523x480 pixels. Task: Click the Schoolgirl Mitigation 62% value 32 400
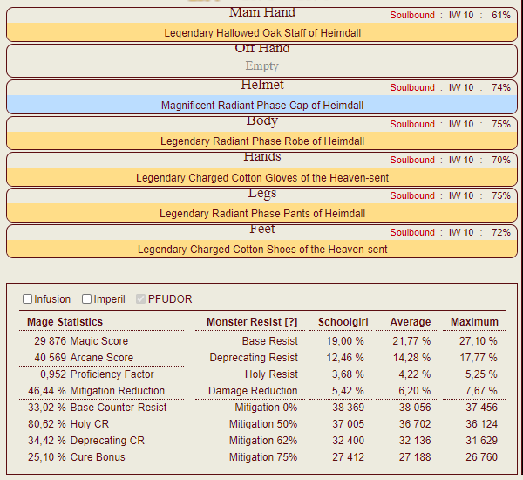click(348, 441)
